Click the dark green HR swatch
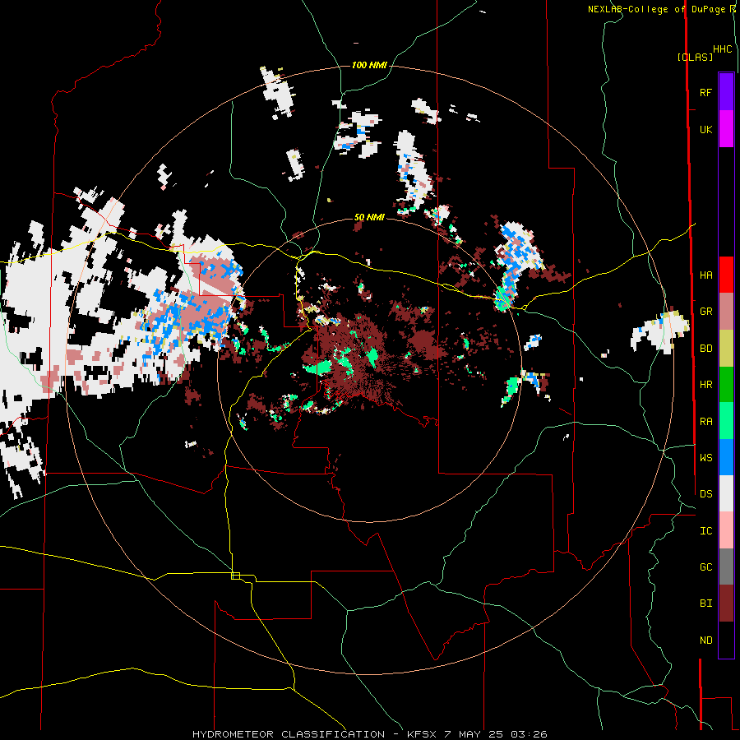Screen dimensions: 740x740 (726, 385)
